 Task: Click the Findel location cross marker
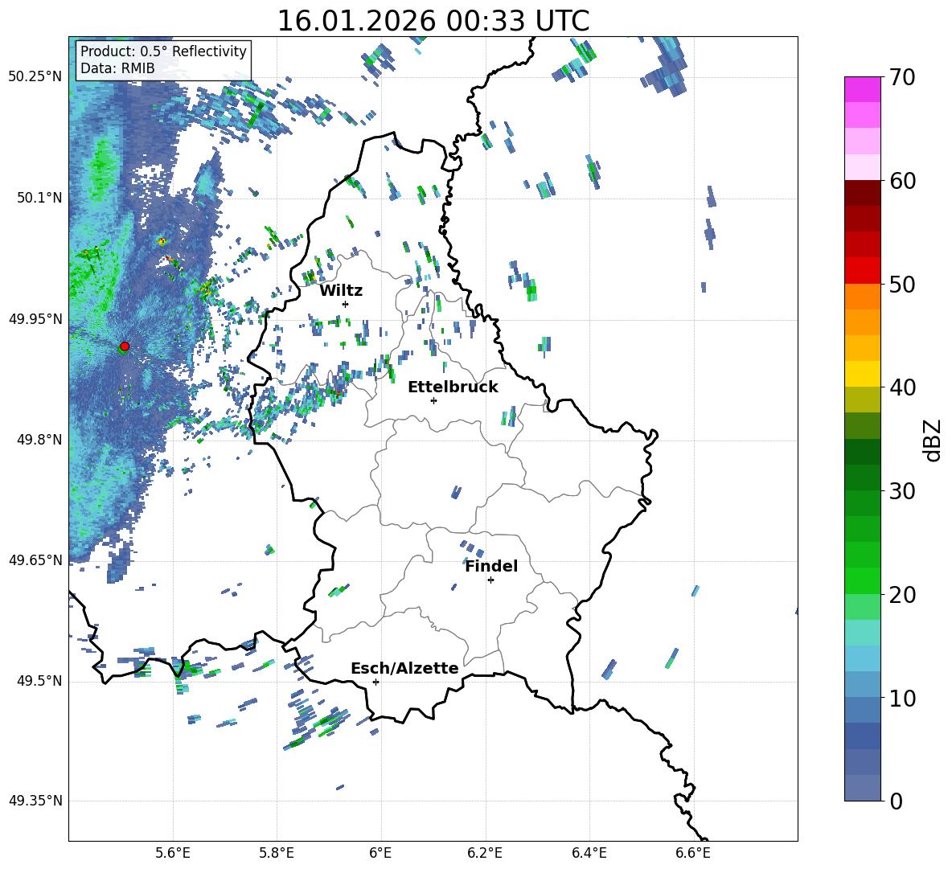point(490,580)
